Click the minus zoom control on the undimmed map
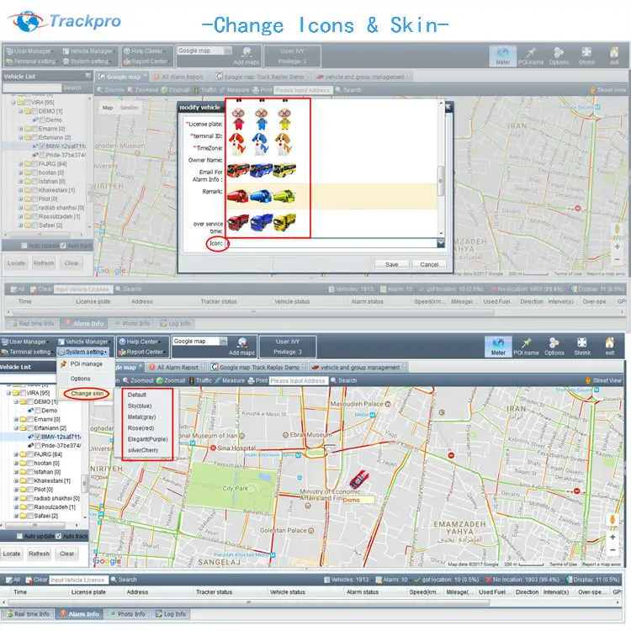 click(612, 549)
